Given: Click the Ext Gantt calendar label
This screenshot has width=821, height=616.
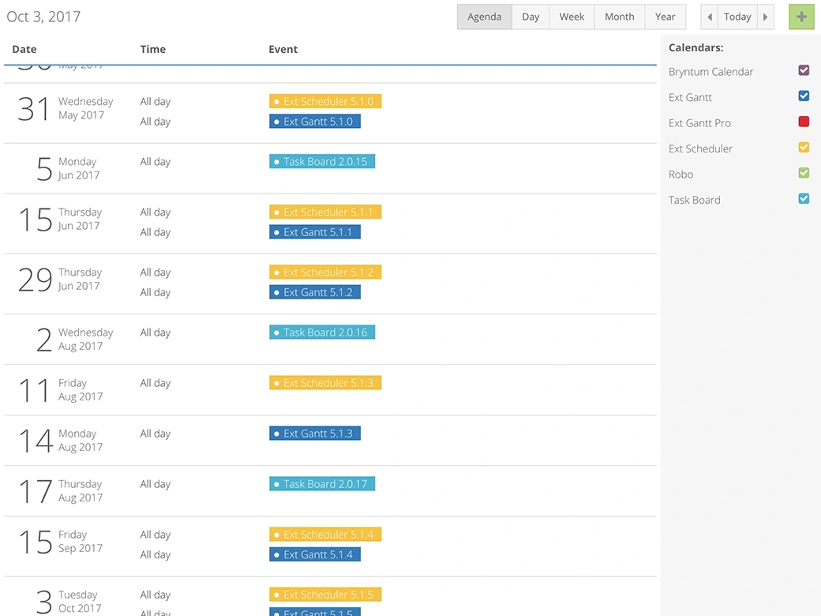Looking at the screenshot, I should [690, 97].
